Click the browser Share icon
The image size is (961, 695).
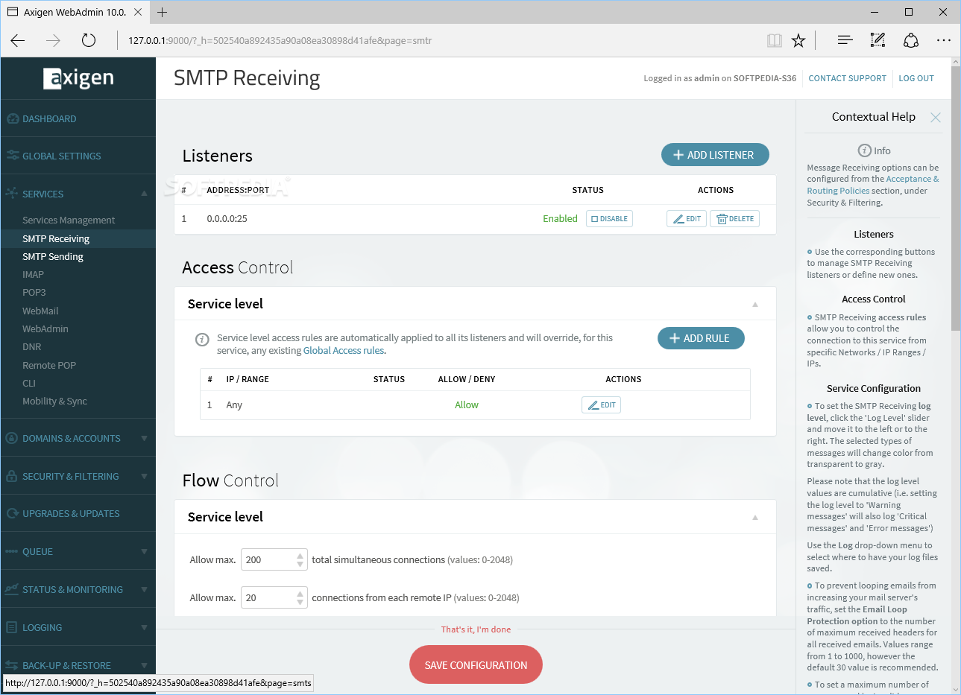tap(911, 40)
